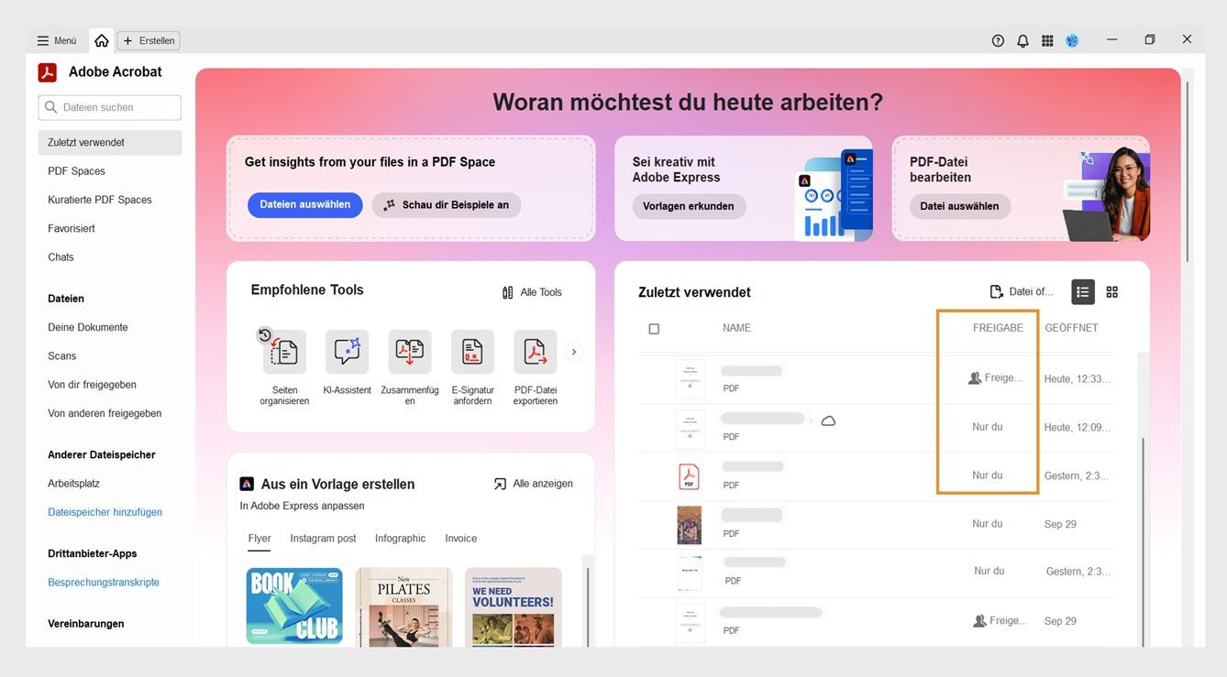Enable list view for recent files
The height and width of the screenshot is (677, 1227).
[x=1082, y=291]
